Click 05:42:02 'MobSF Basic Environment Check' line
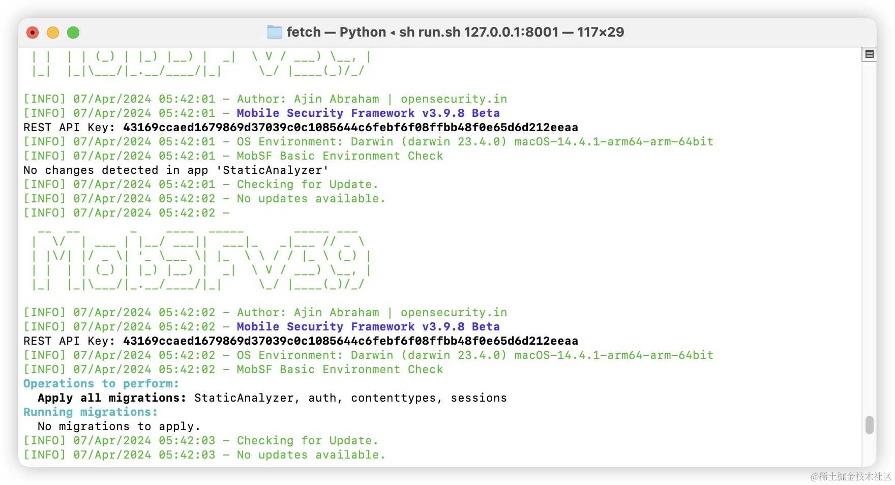Image resolution: width=895 pixels, height=485 pixels. 233,369
